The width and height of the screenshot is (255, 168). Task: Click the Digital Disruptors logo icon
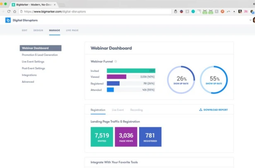(x=8, y=20)
